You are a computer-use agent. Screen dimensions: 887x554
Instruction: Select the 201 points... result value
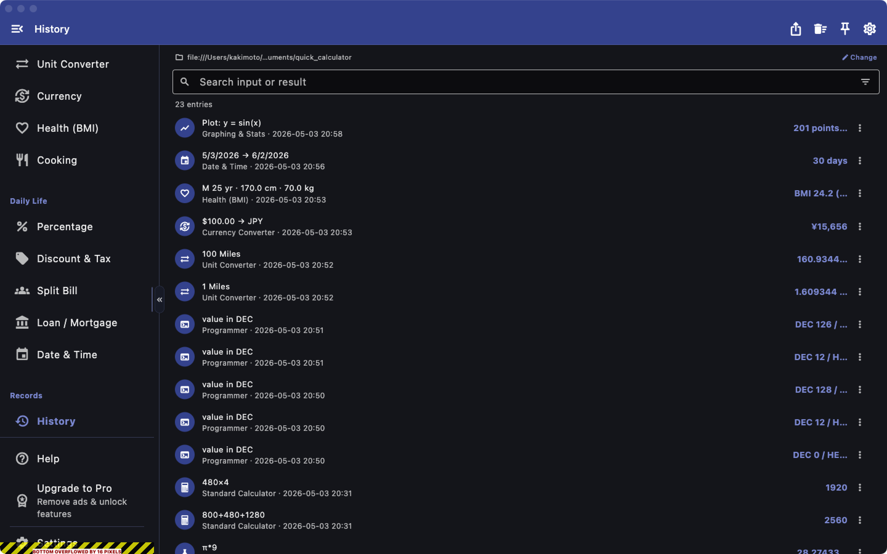pos(820,128)
